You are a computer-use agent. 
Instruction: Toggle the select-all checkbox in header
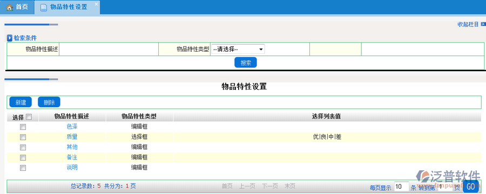[x=29, y=116]
